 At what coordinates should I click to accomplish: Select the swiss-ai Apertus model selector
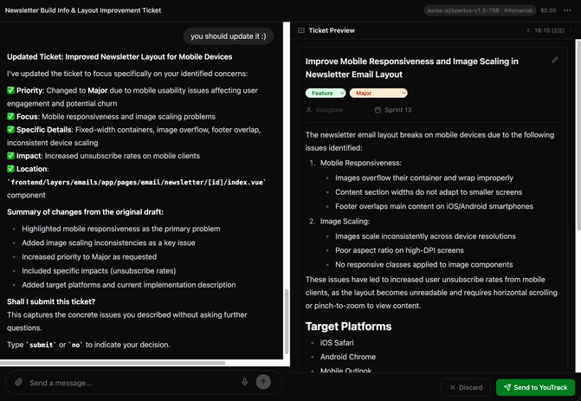(x=480, y=10)
